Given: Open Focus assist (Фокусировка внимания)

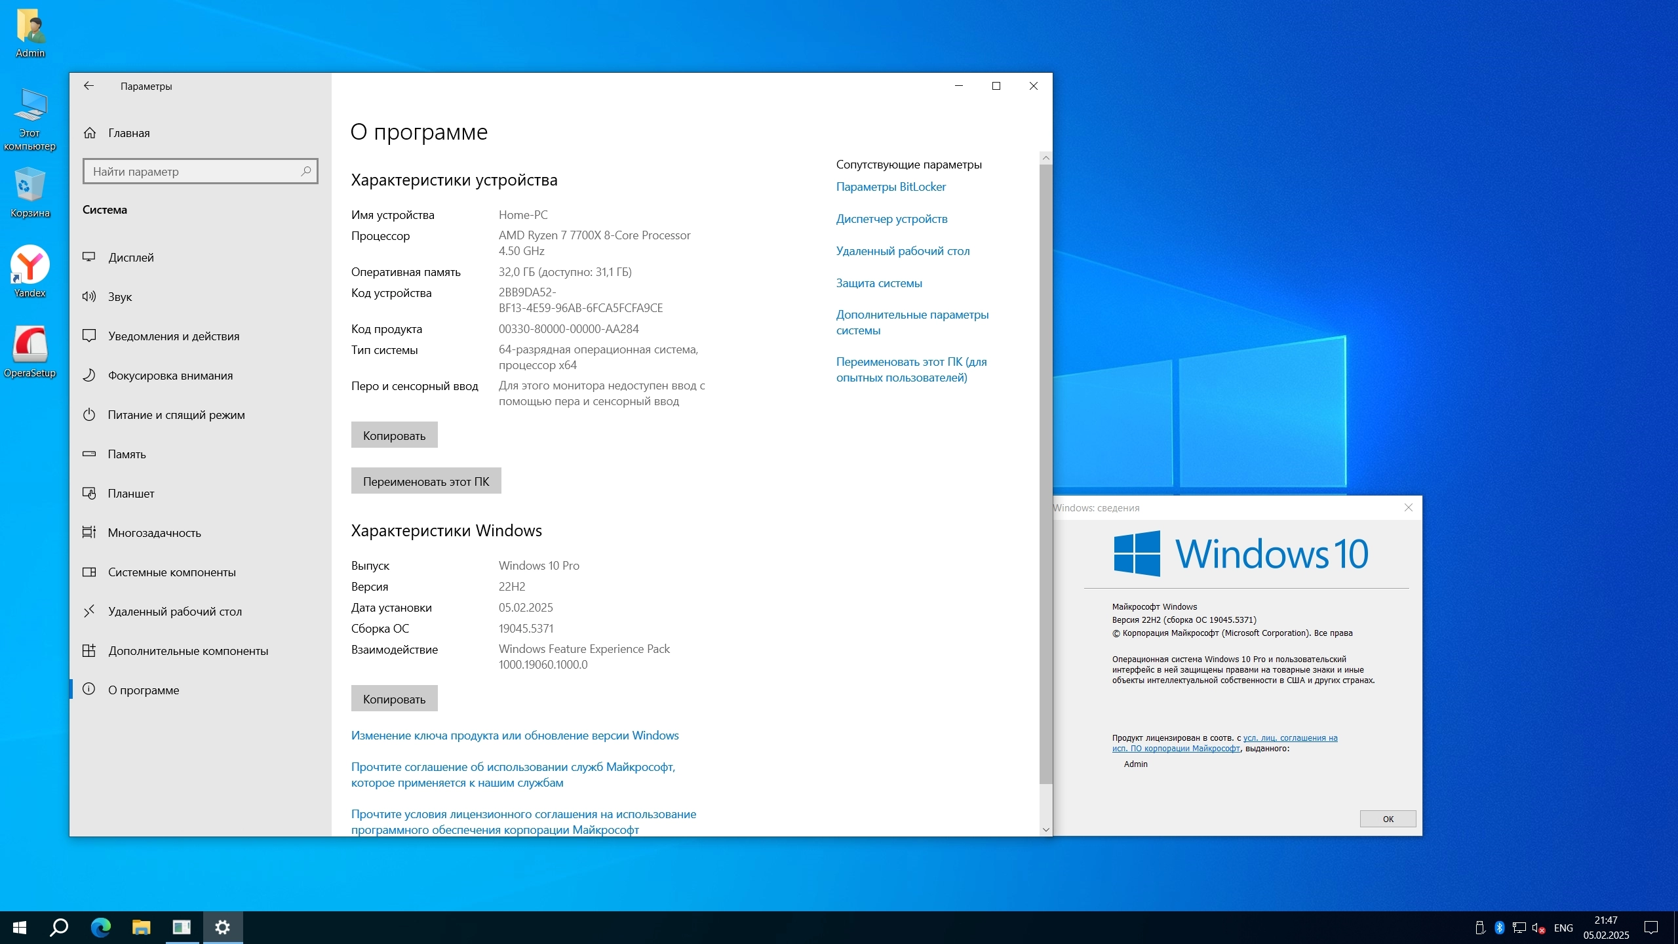Looking at the screenshot, I should pos(170,376).
